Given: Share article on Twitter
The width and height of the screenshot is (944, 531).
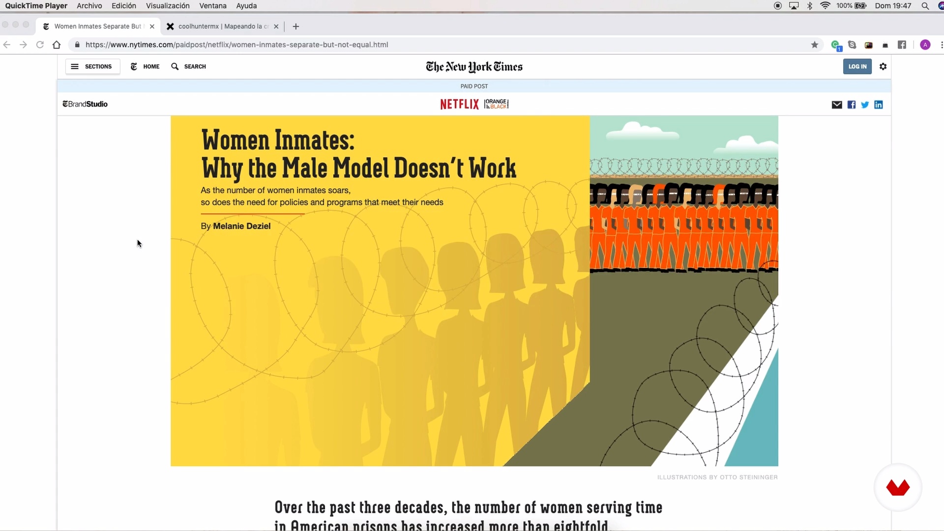Looking at the screenshot, I should [x=865, y=105].
